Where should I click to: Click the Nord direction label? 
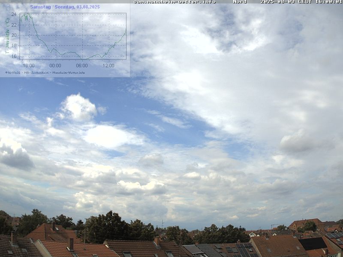click(x=240, y=2)
